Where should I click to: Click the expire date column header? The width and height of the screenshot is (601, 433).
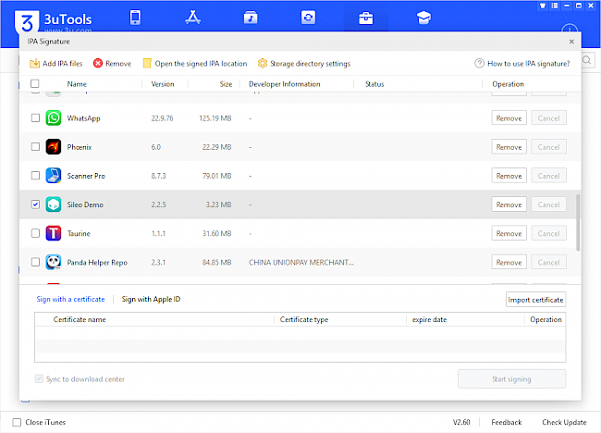429,319
